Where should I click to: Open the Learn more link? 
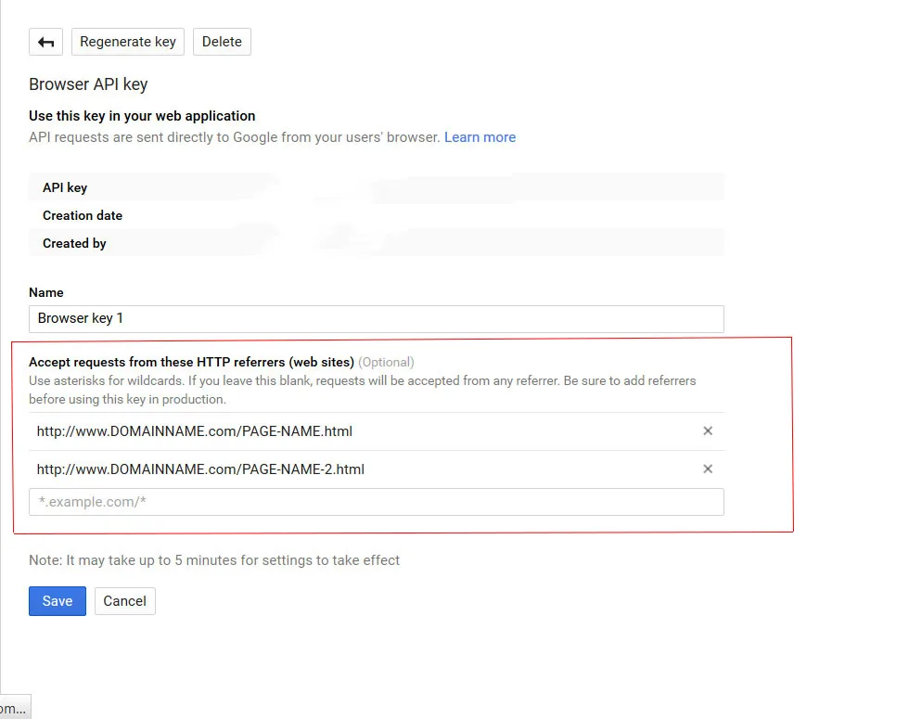[480, 137]
